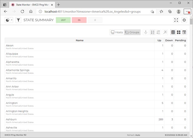
Task: Click the Name column header
Action: pyautogui.click(x=80, y=40)
